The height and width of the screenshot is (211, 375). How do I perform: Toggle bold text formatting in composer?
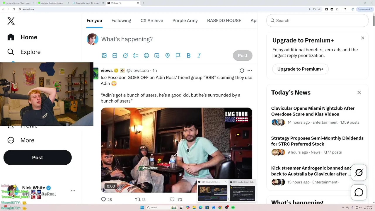coord(189,55)
